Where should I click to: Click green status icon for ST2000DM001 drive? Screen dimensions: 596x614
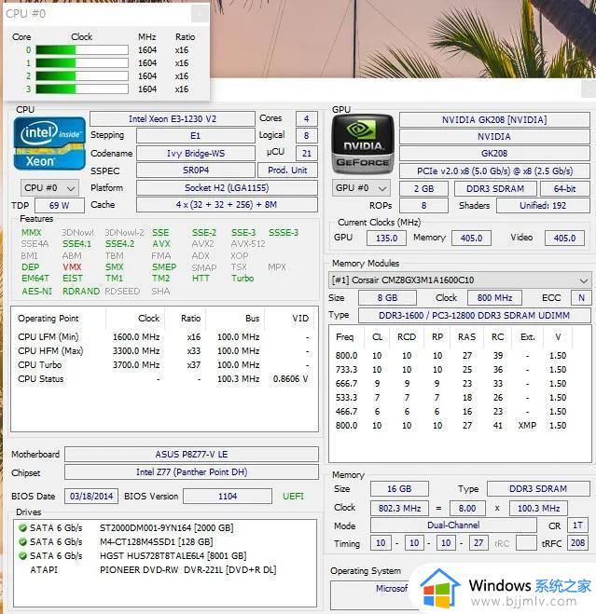click(22, 527)
